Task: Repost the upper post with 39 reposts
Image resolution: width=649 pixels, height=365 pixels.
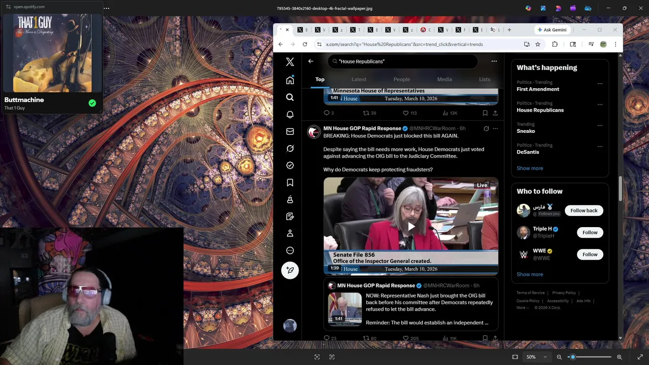Action: [x=370, y=113]
